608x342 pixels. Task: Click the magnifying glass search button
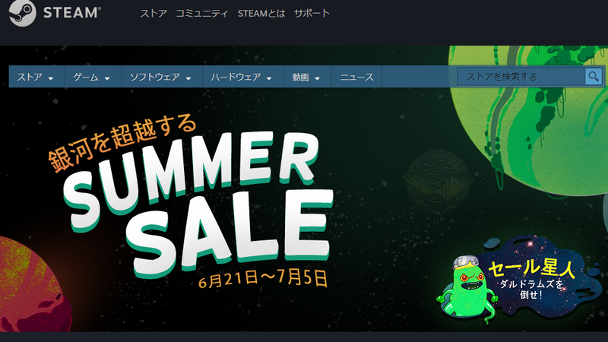click(x=594, y=77)
